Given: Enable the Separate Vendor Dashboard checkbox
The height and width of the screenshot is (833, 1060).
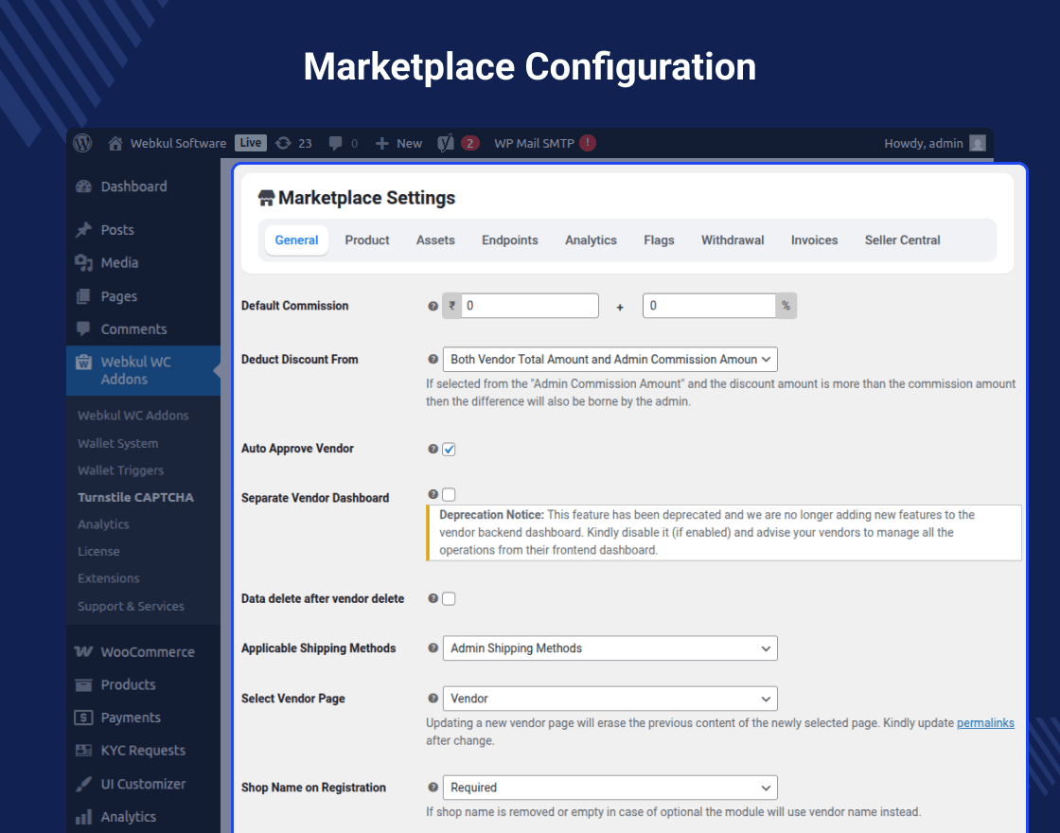Looking at the screenshot, I should coord(449,494).
